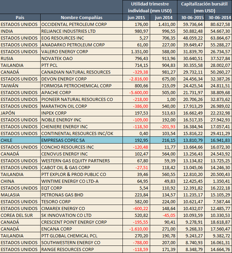Select the jun 2014 column header

[x=163, y=17]
